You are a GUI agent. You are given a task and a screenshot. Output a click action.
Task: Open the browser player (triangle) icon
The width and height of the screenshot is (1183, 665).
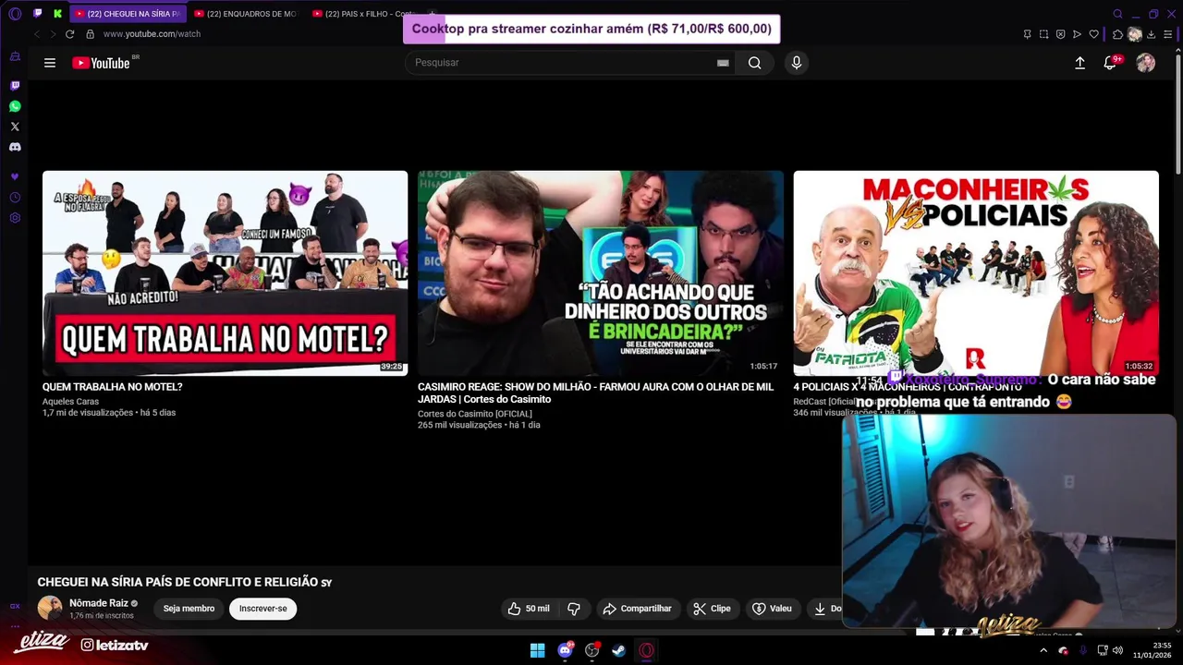click(x=1077, y=34)
